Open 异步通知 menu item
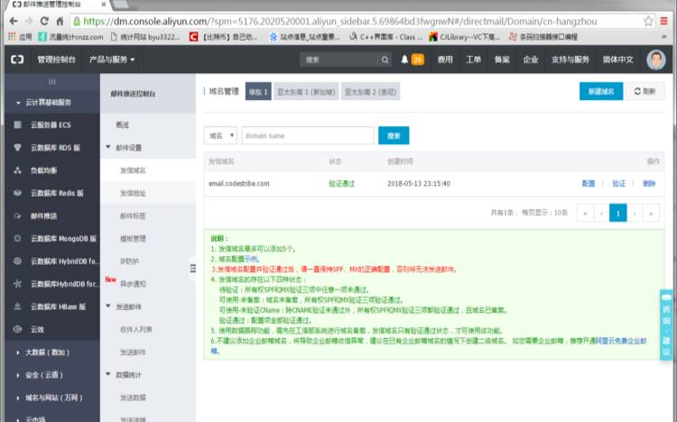Viewport: 677px width, 422px height. click(133, 283)
